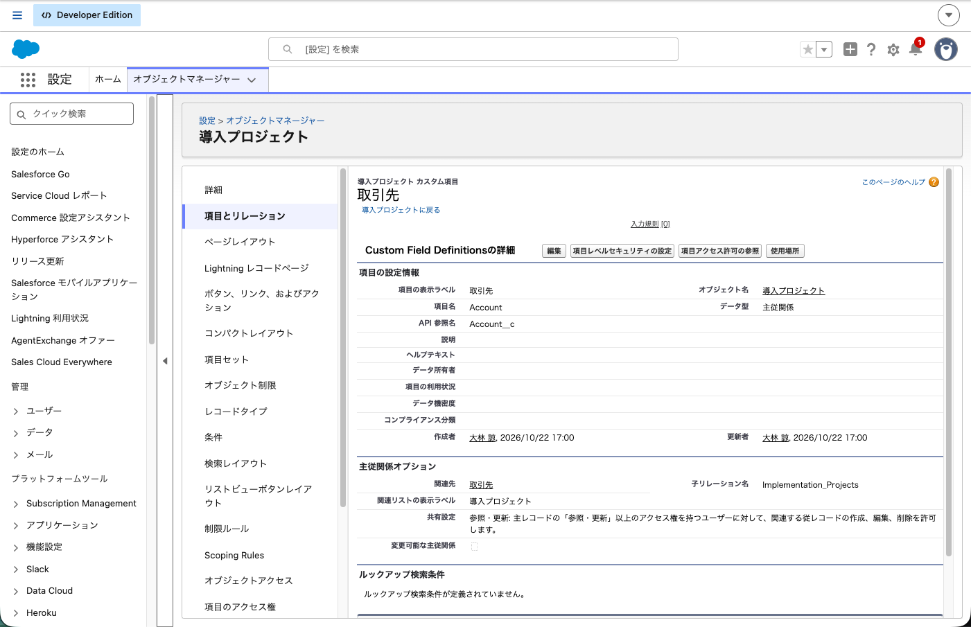Open the setup gear icon
971x627 pixels.
point(893,50)
